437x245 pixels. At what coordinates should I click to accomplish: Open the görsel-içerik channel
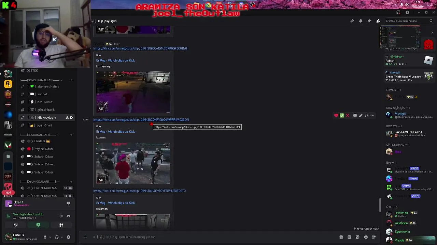click(46, 110)
